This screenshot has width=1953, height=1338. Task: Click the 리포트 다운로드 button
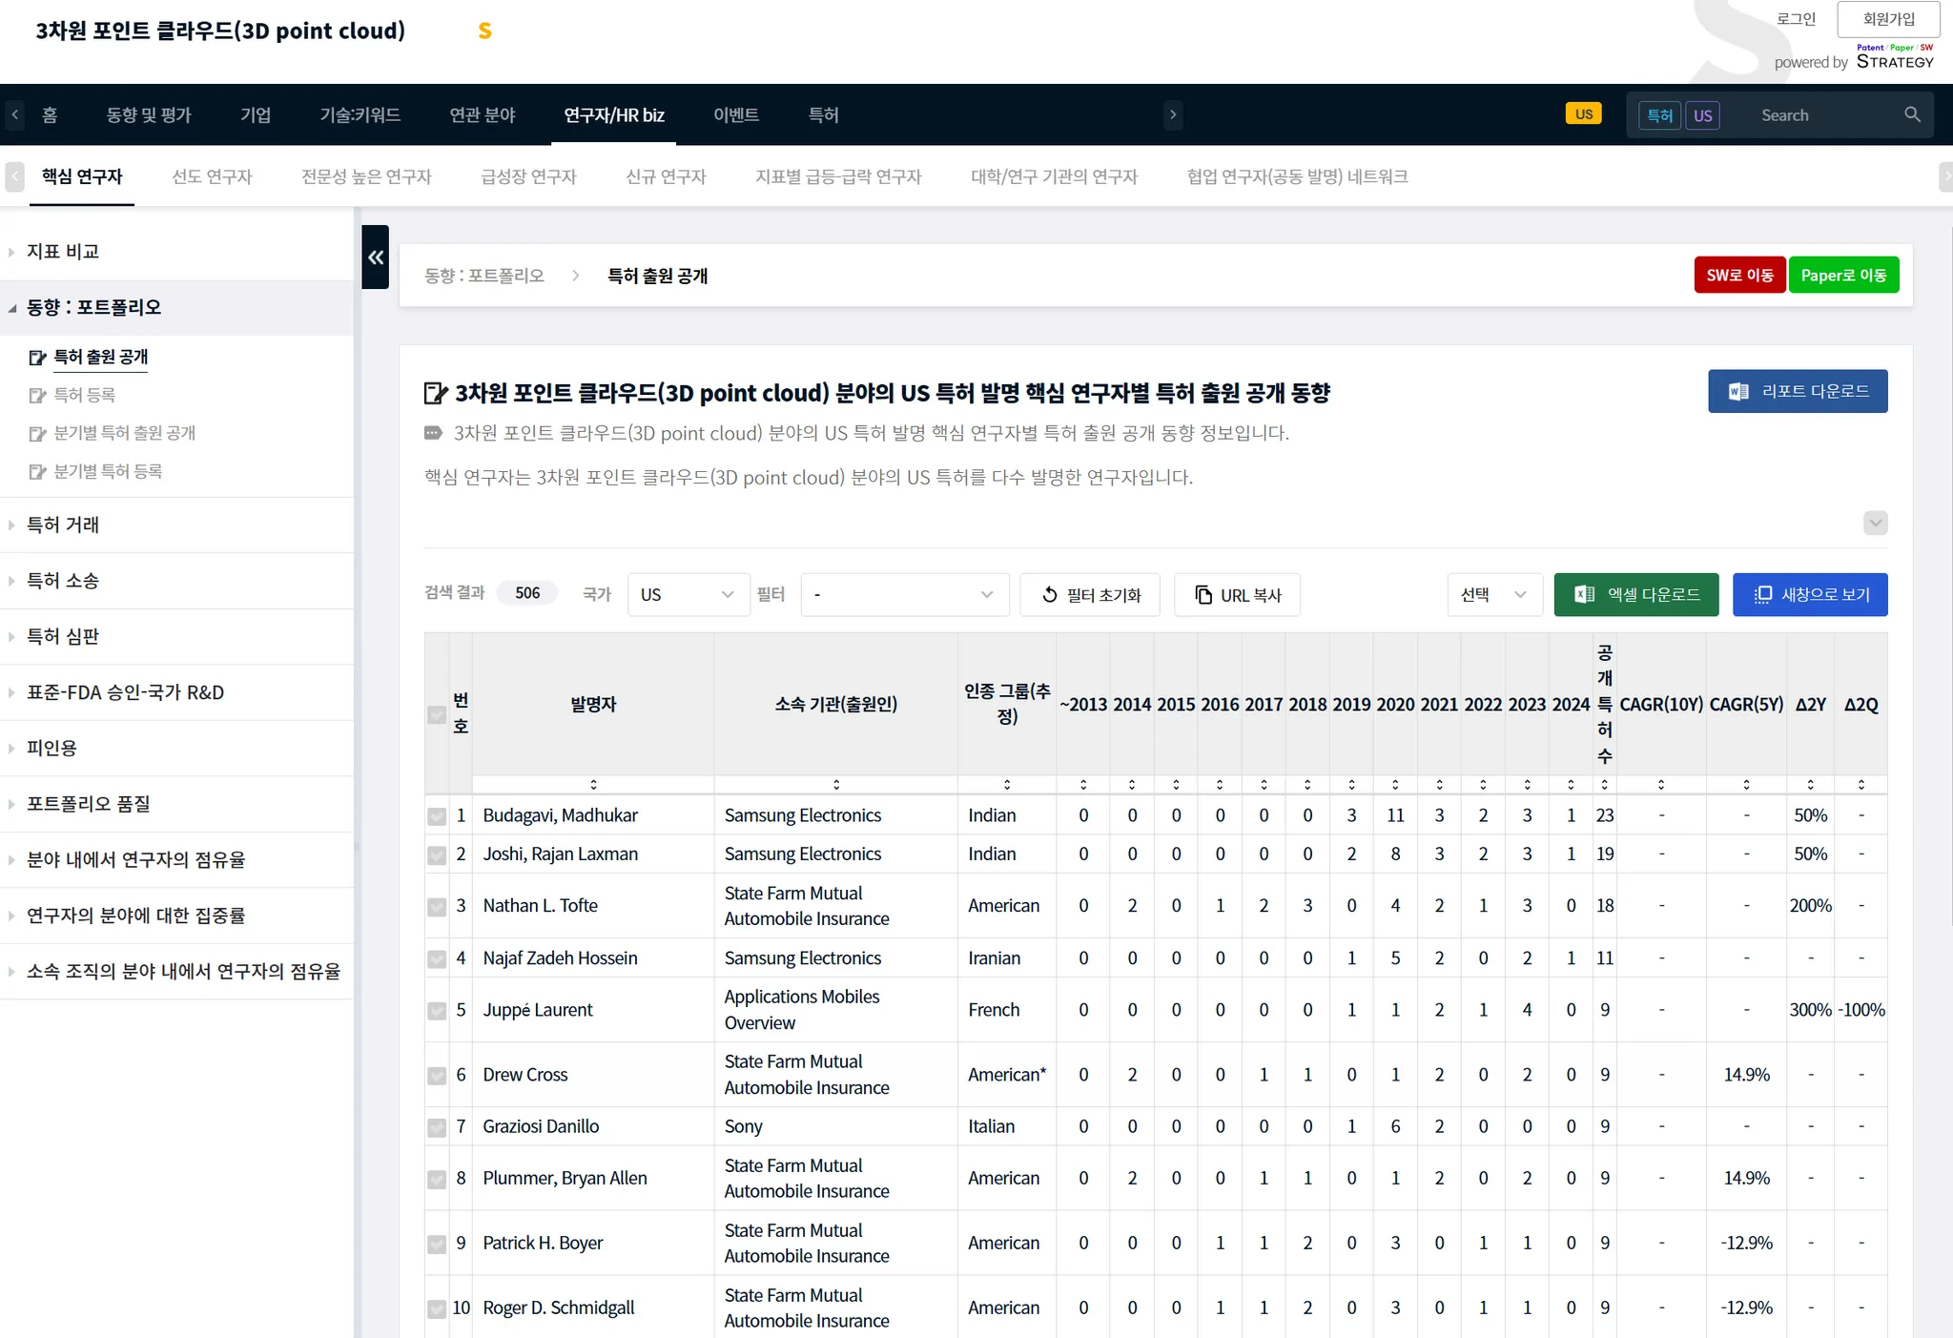(x=1797, y=391)
